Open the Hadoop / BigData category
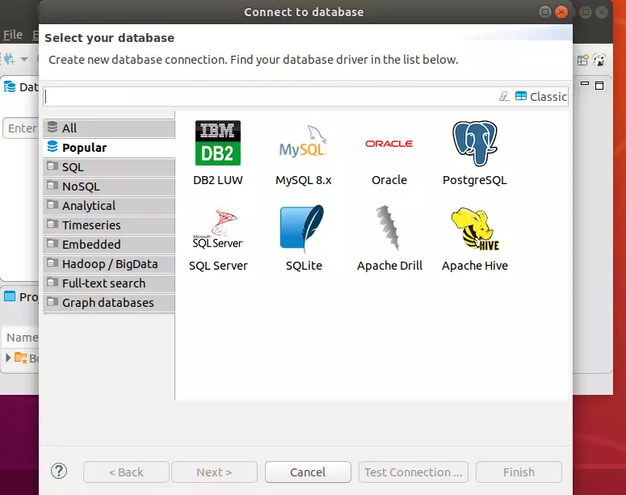Viewport: 626px width, 495px height. pos(109,264)
